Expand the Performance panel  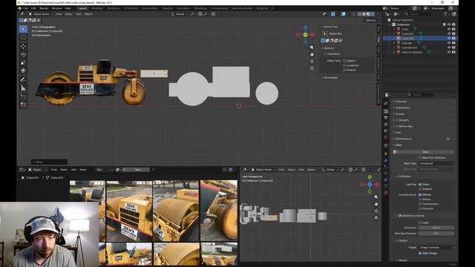point(404,139)
